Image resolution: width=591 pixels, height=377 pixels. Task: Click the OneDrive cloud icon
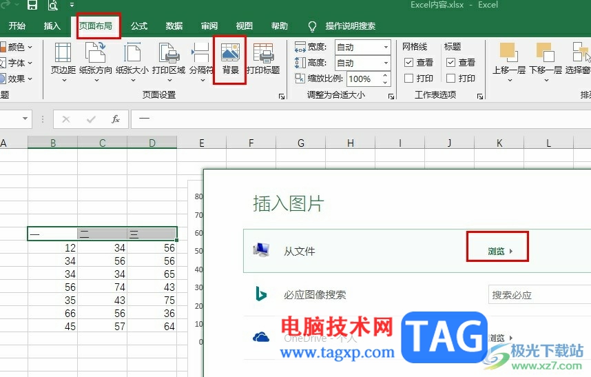click(x=261, y=336)
